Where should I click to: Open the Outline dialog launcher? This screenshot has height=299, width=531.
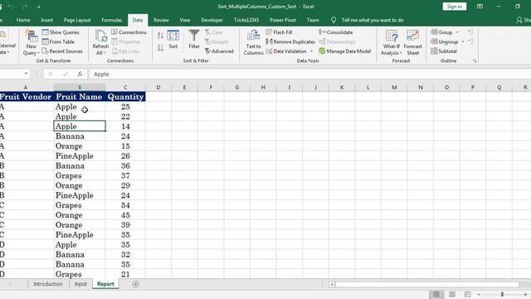click(475, 61)
